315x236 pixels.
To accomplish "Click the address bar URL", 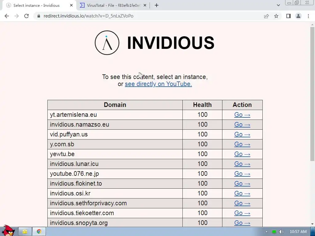I will tap(88, 16).
